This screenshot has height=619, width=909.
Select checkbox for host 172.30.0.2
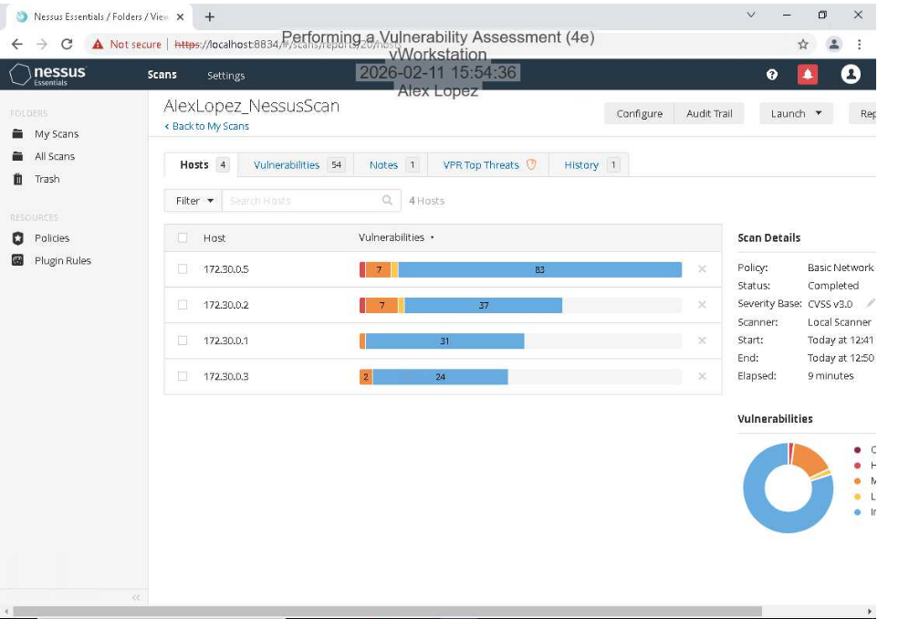(183, 305)
